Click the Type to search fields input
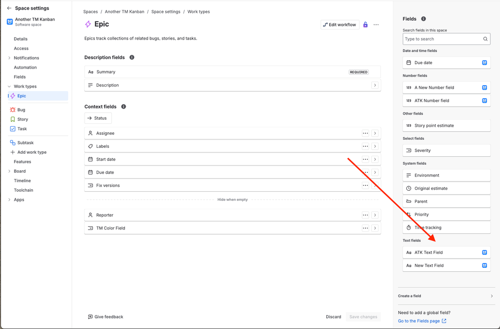The width and height of the screenshot is (500, 329). click(446, 39)
